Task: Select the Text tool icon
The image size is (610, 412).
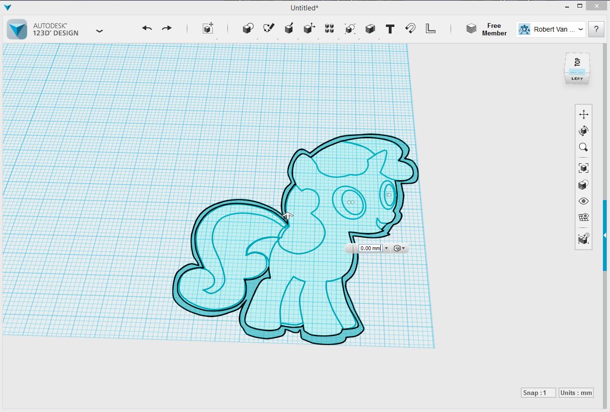Action: tap(390, 29)
